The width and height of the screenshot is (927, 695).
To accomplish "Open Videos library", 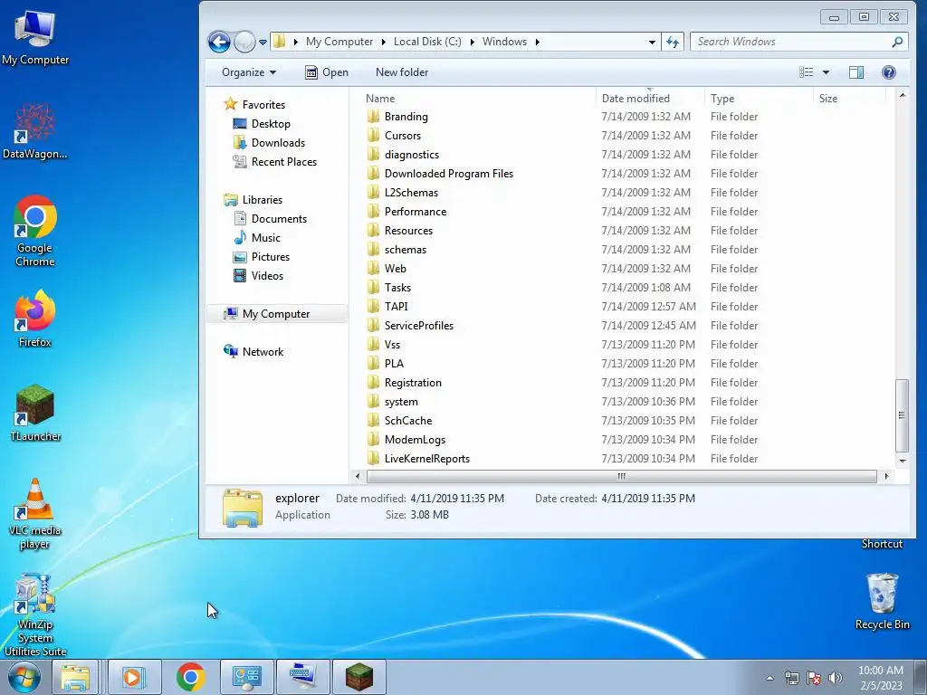I will click(x=267, y=275).
